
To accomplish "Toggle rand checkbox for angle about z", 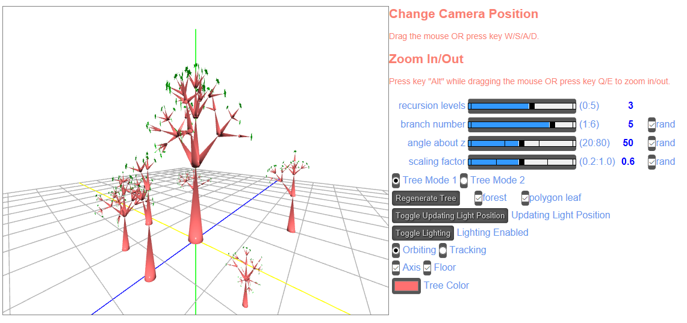I will (652, 143).
